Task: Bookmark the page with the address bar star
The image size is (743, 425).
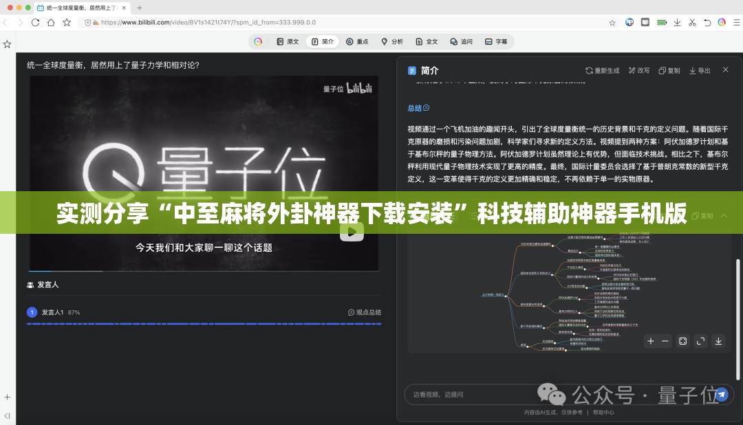Action: (612, 22)
